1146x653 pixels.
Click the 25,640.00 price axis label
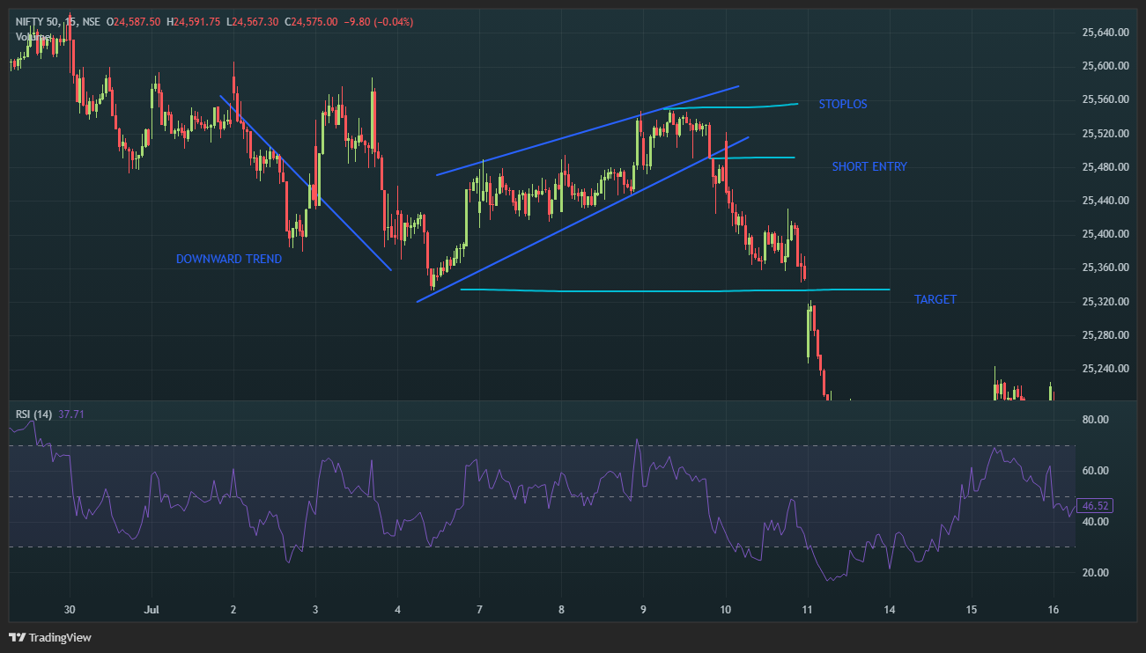pyautogui.click(x=1105, y=33)
